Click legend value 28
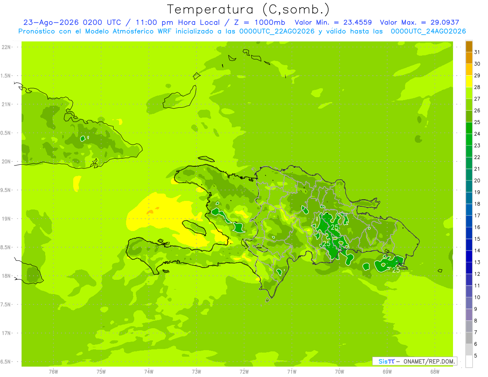This screenshot has width=488, height=377. 477,87
